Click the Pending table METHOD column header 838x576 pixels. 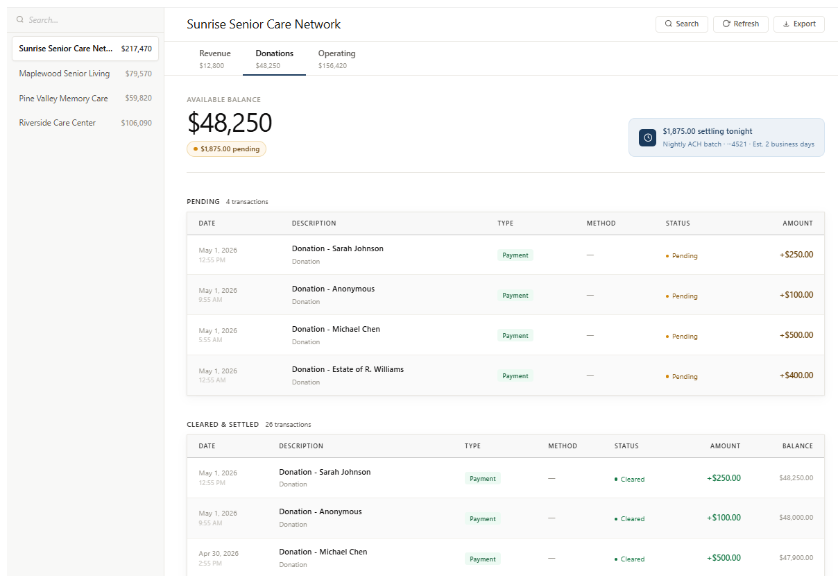click(601, 223)
